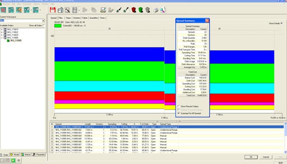Click the Cancel button
The width and height of the screenshot is (287, 164).
coord(266,157)
